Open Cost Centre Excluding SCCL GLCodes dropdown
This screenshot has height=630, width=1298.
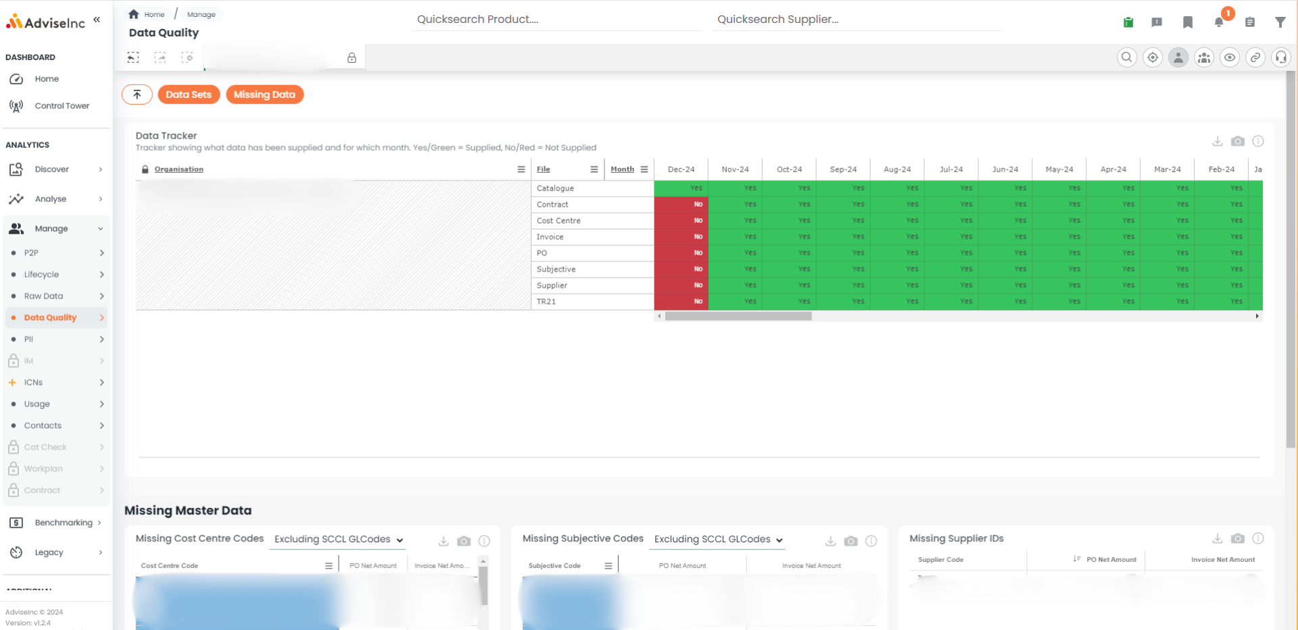338,540
